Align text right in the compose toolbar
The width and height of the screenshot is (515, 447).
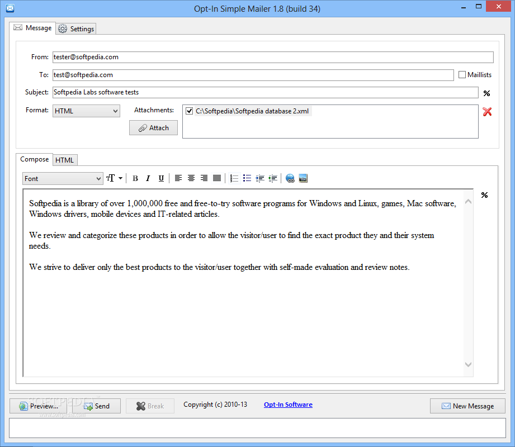click(x=204, y=178)
